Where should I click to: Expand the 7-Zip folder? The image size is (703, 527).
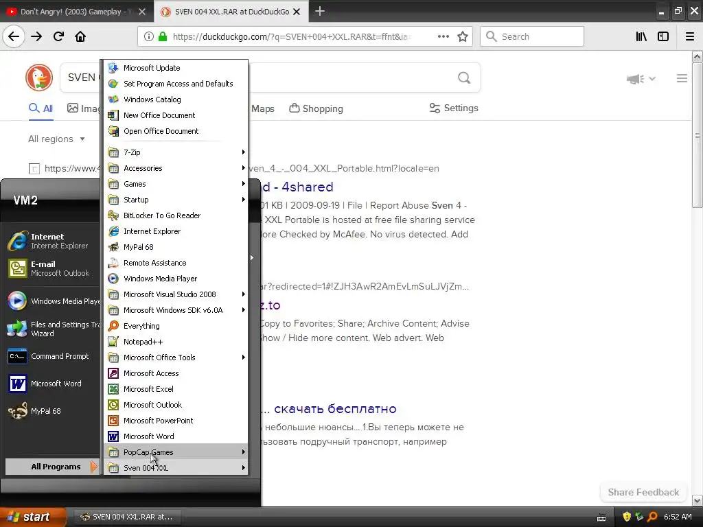point(176,152)
